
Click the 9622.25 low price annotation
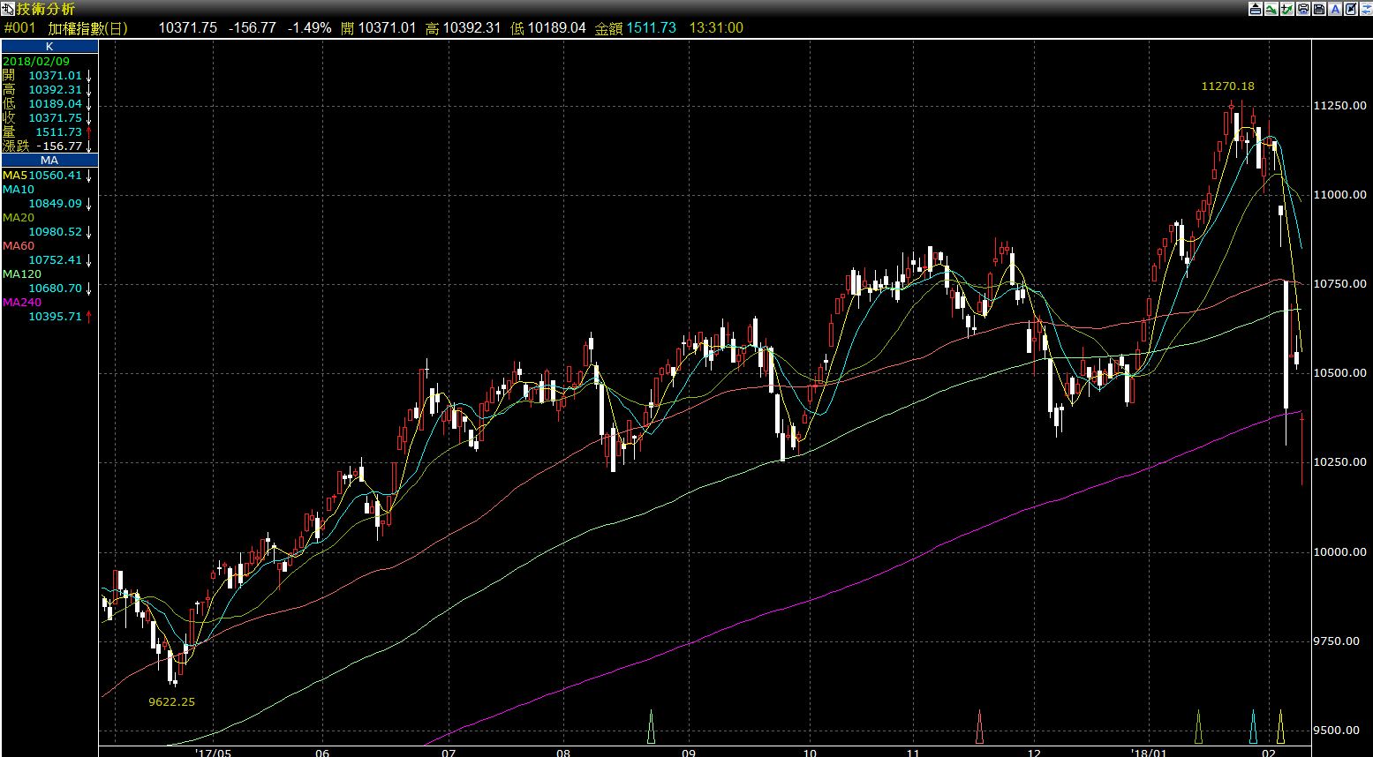[x=172, y=702]
